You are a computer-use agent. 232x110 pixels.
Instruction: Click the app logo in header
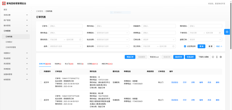(x=4, y=3)
